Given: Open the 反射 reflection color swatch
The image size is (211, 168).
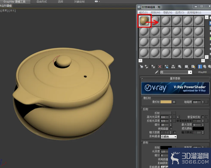Looking at the screenshot, I should coord(166,113).
